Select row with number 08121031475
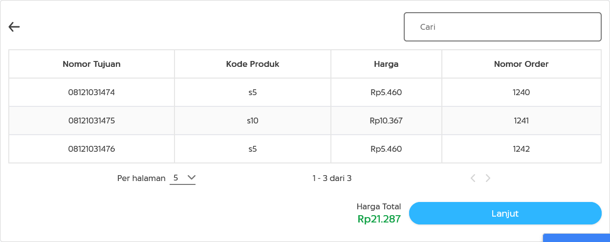This screenshot has height=242, width=610. tap(91, 121)
